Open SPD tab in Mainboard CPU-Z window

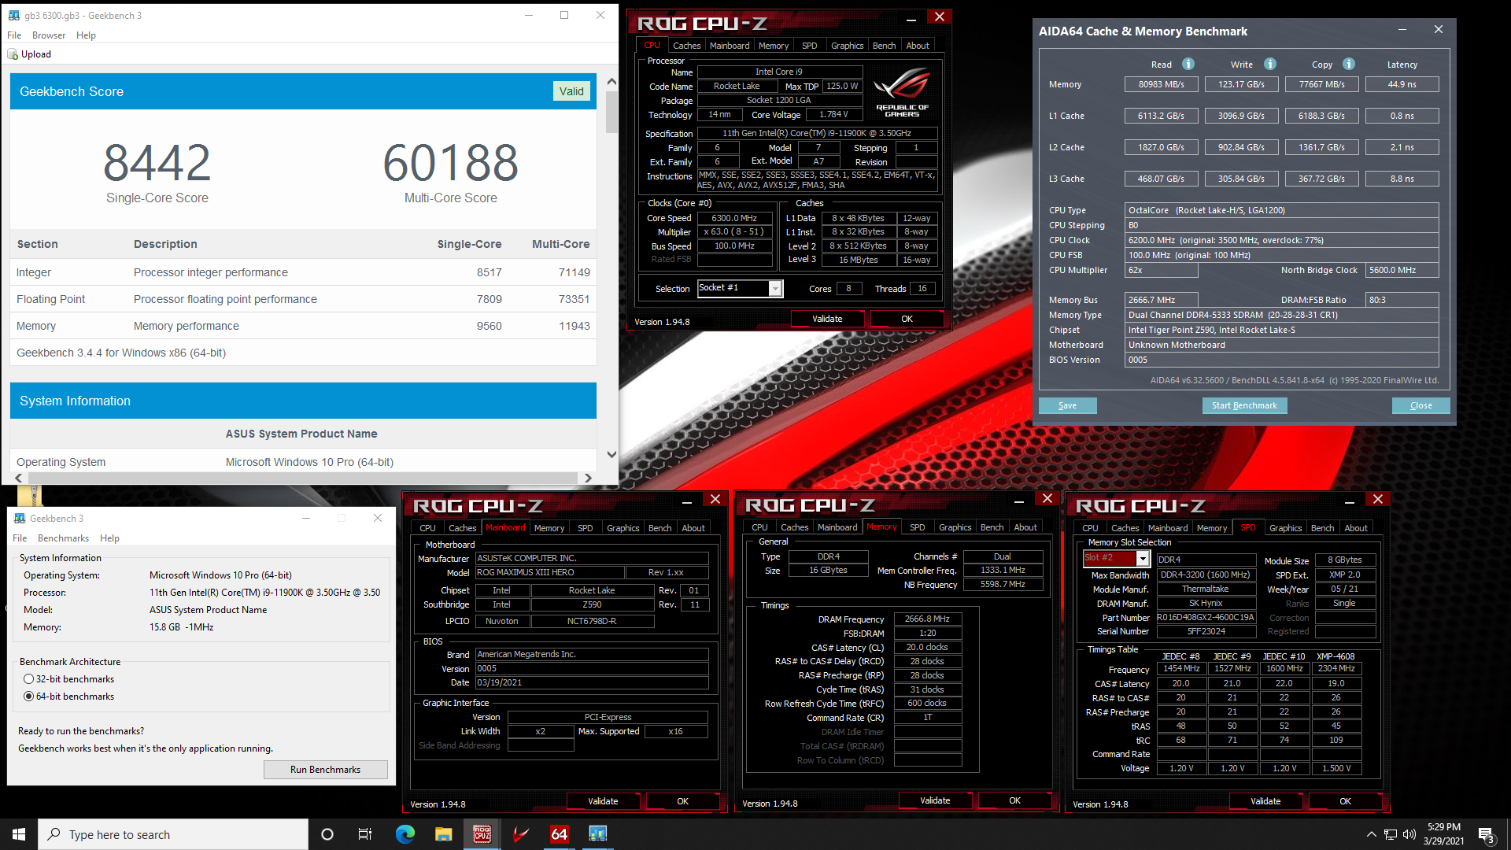pyautogui.click(x=585, y=528)
